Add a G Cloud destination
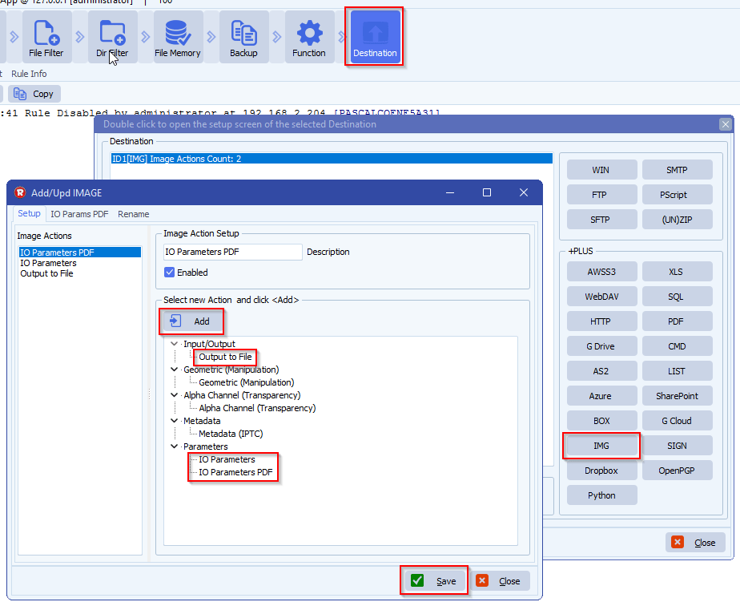The image size is (740, 606). tap(677, 421)
